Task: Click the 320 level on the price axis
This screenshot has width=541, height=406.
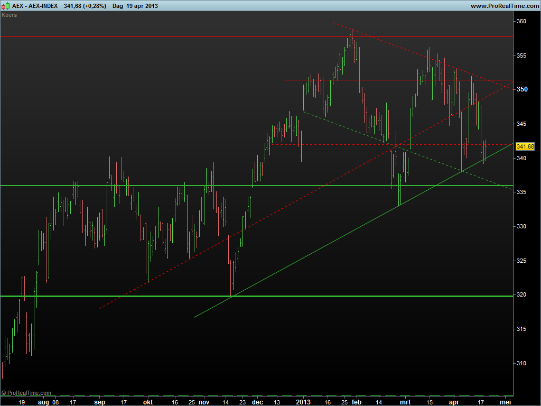Action: tap(521, 295)
